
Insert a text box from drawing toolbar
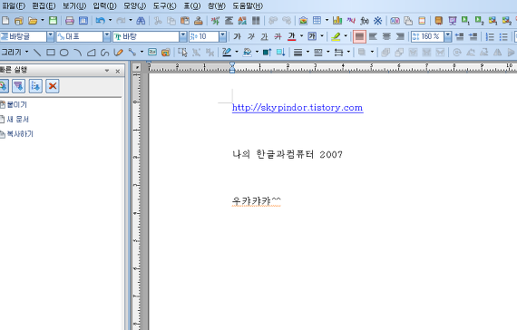click(152, 52)
